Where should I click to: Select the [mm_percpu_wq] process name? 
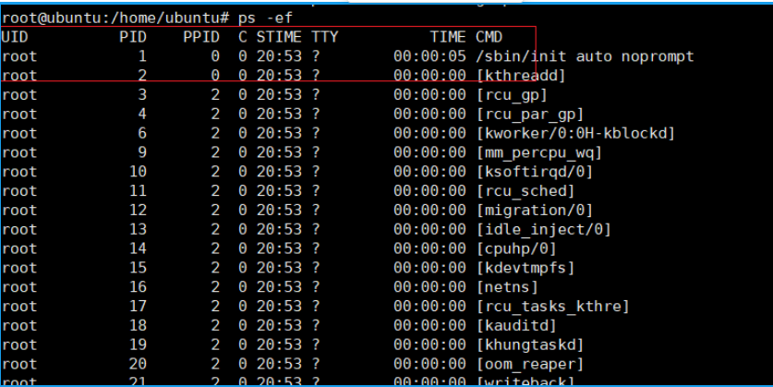point(538,152)
